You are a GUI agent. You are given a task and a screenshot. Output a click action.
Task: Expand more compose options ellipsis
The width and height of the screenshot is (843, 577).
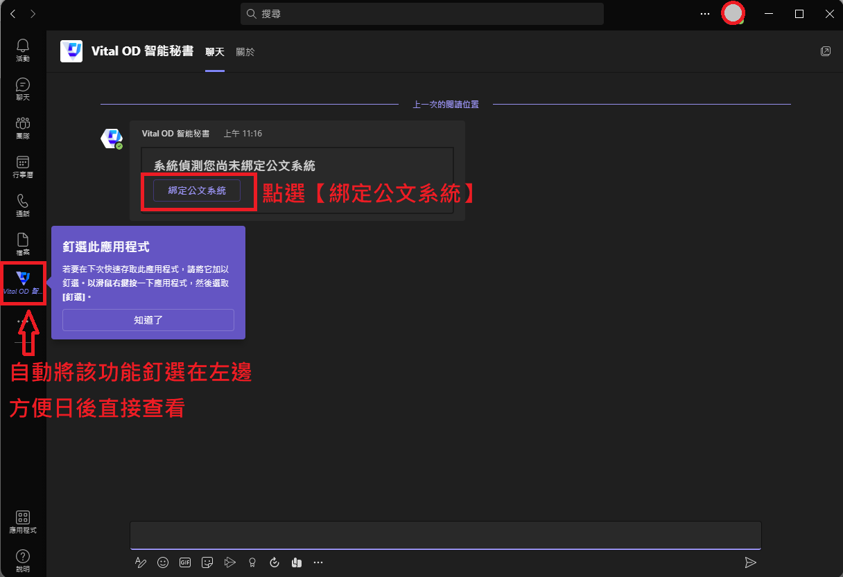[318, 562]
